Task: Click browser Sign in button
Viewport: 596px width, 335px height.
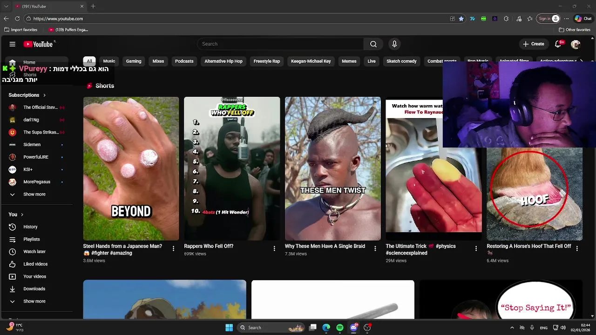Action: point(549,19)
